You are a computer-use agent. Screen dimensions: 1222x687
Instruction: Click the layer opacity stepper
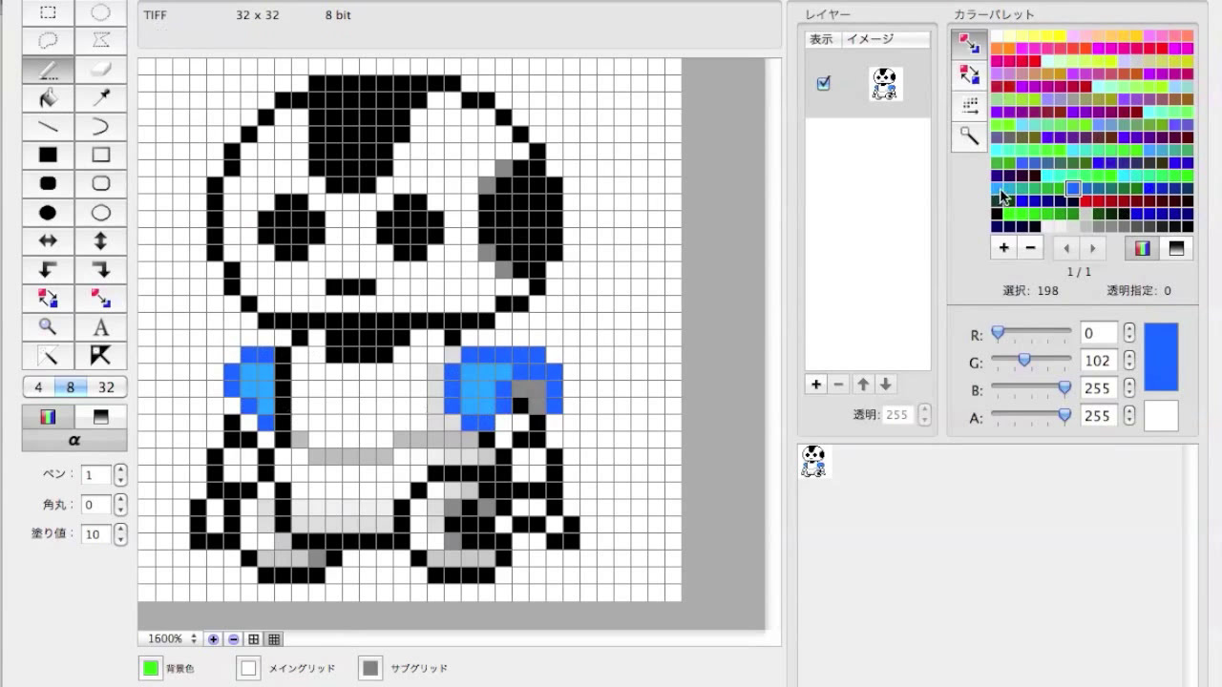click(x=923, y=415)
